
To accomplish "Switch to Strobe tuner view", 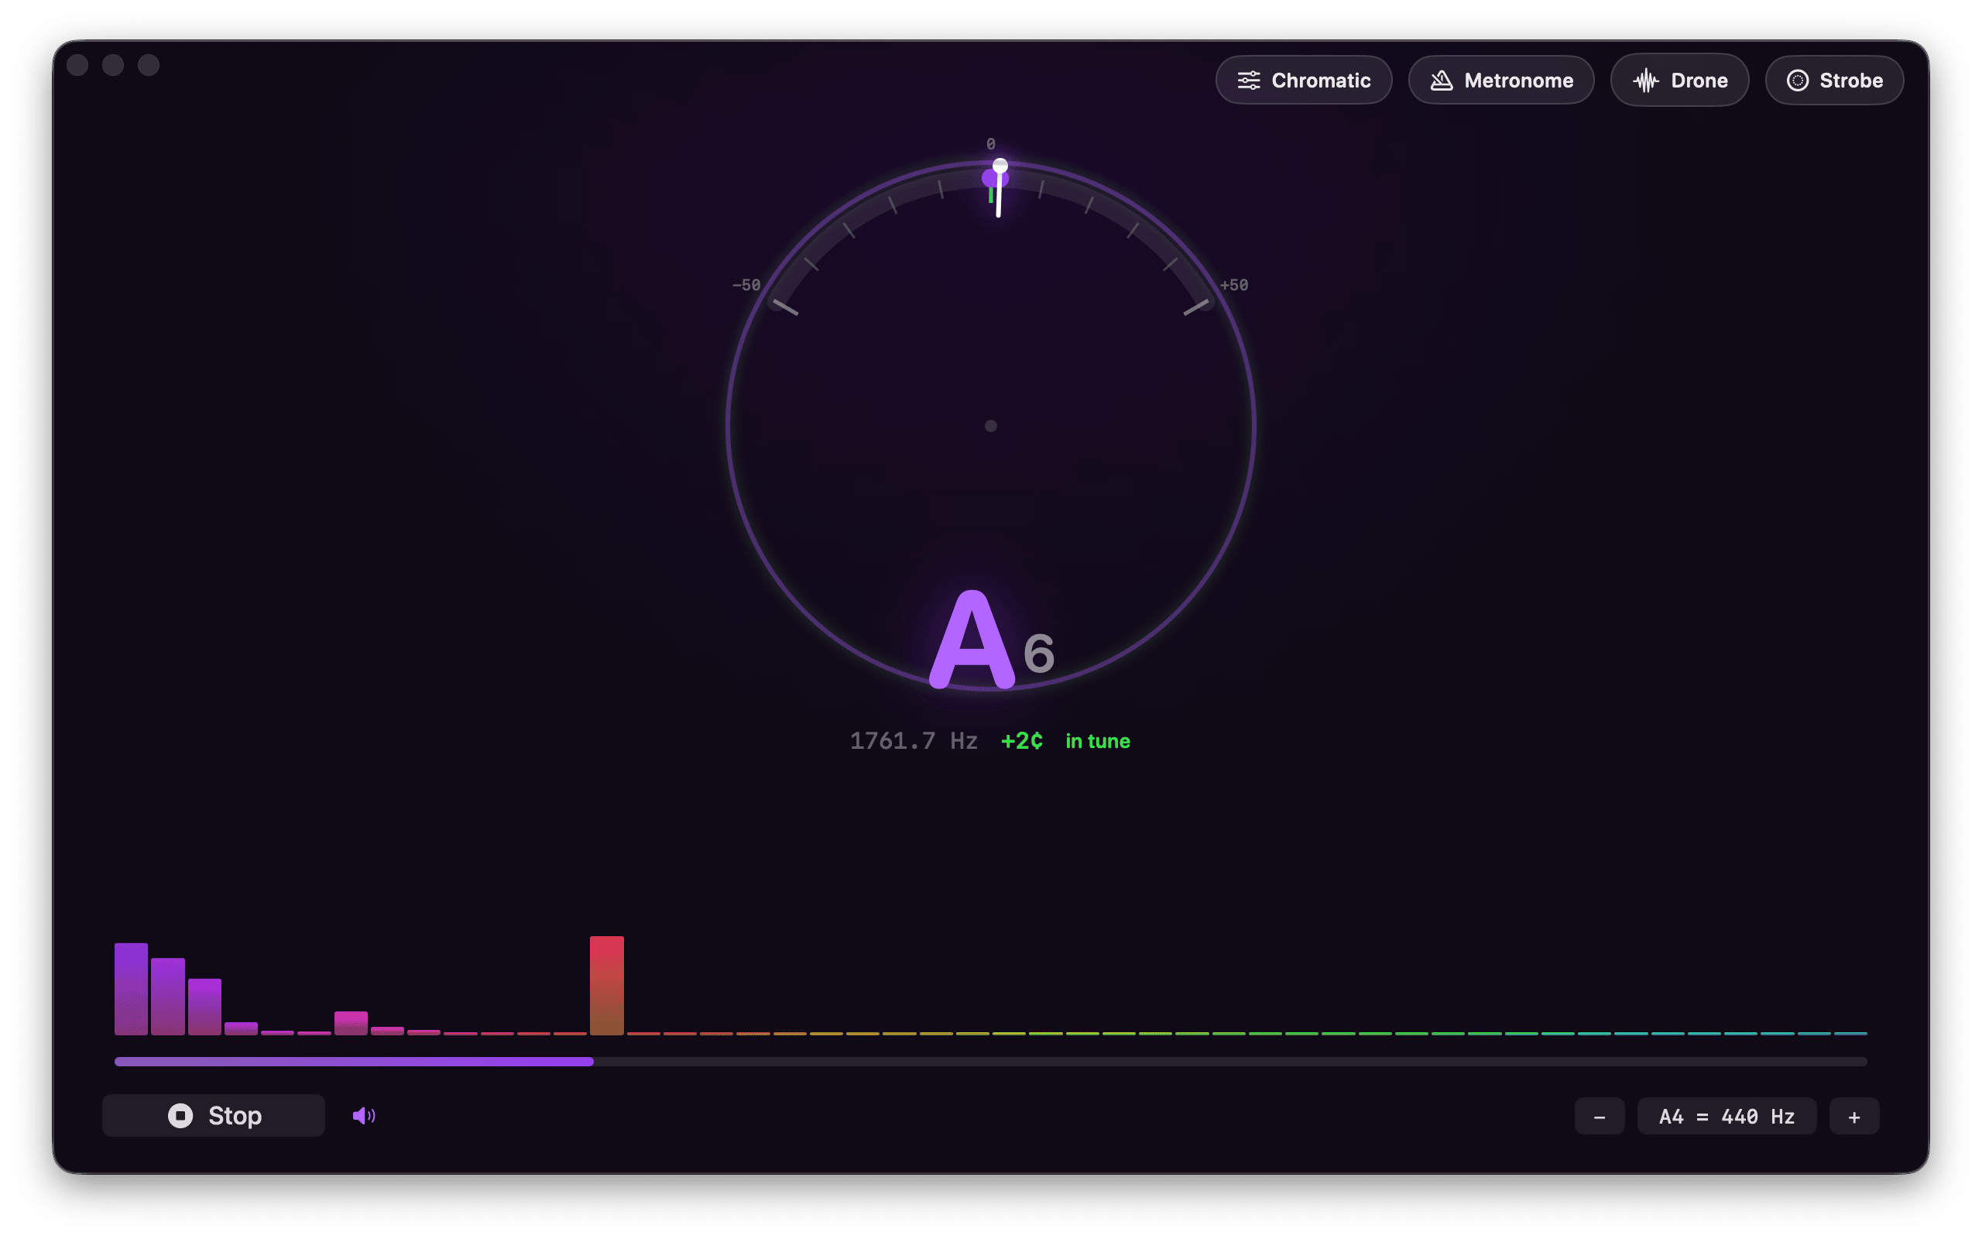I will (1834, 81).
